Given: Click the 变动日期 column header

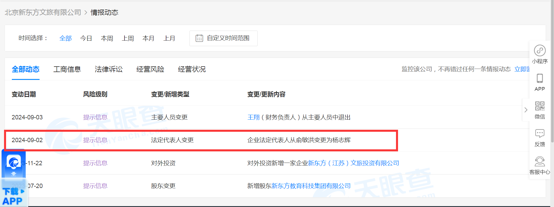Looking at the screenshot, I should pos(24,94).
